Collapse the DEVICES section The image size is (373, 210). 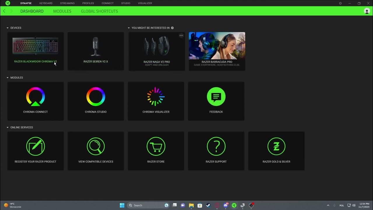[x=8, y=28]
